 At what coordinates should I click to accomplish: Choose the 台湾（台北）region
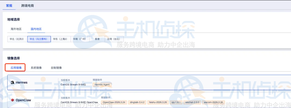coord(114,39)
